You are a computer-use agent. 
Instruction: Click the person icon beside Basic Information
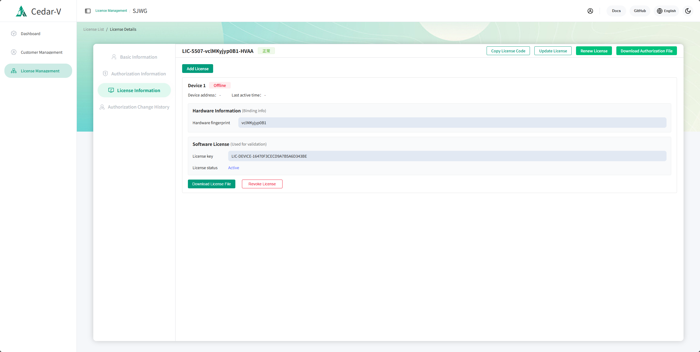click(x=114, y=57)
